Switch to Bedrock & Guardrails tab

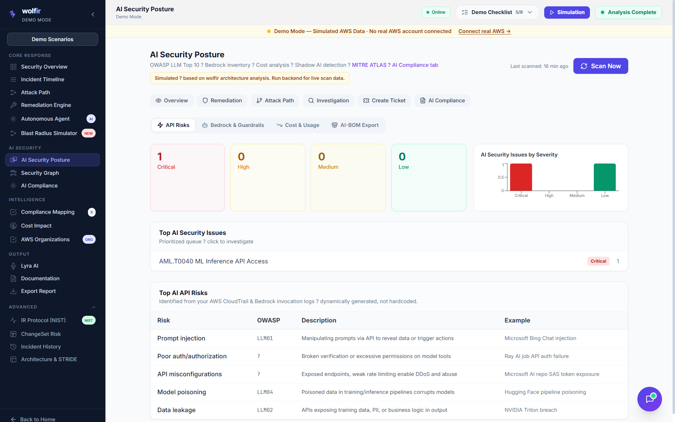click(233, 125)
